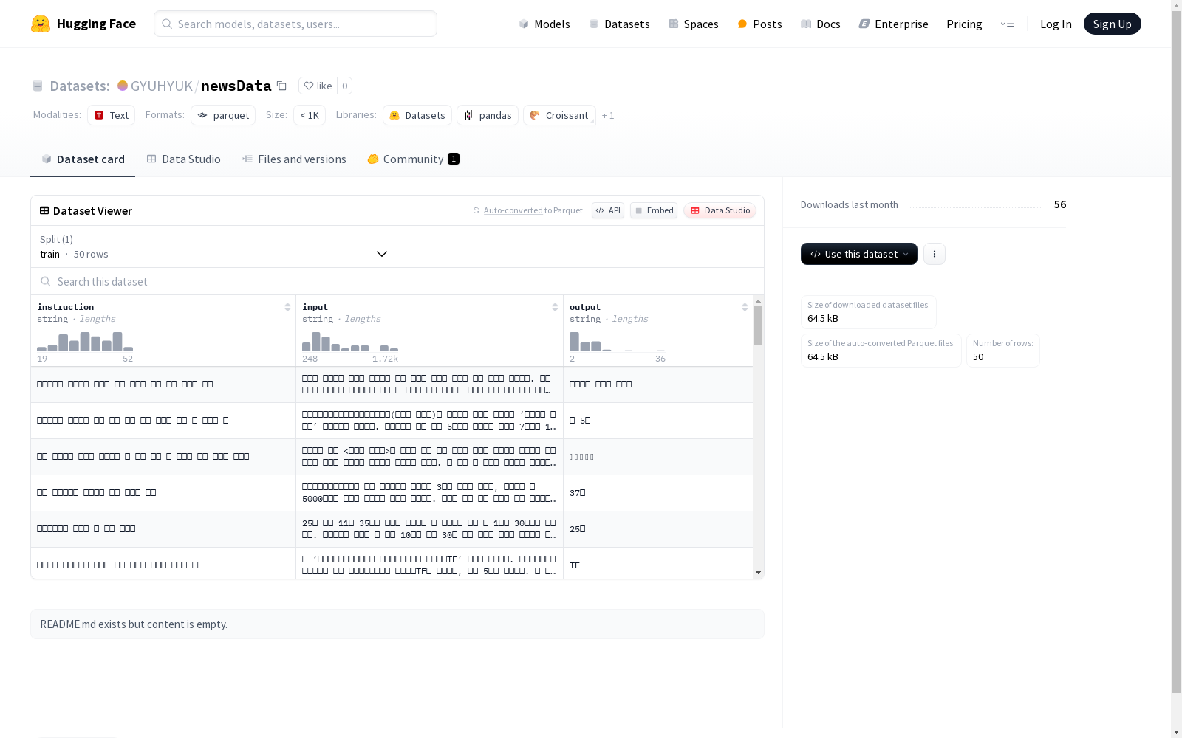Expand the train split selector
This screenshot has width=1182, height=738.
coord(214,246)
